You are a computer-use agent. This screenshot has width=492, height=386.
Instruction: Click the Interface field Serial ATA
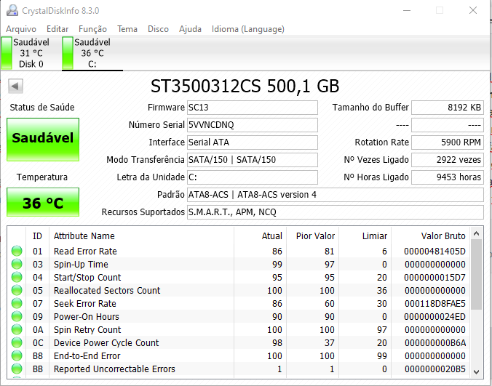(x=253, y=142)
